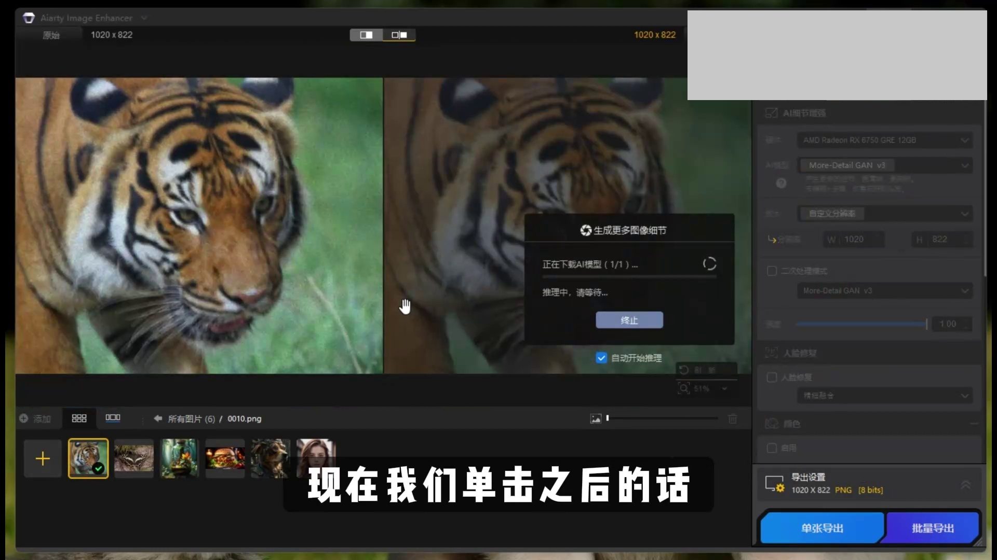Switch to grid thumbnail view icon
Viewport: 997px width, 560px height.
(79, 418)
